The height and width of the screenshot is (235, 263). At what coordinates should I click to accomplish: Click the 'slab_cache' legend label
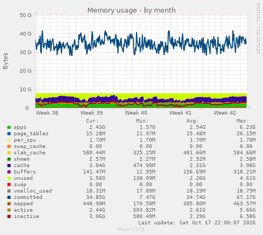tap(30, 153)
